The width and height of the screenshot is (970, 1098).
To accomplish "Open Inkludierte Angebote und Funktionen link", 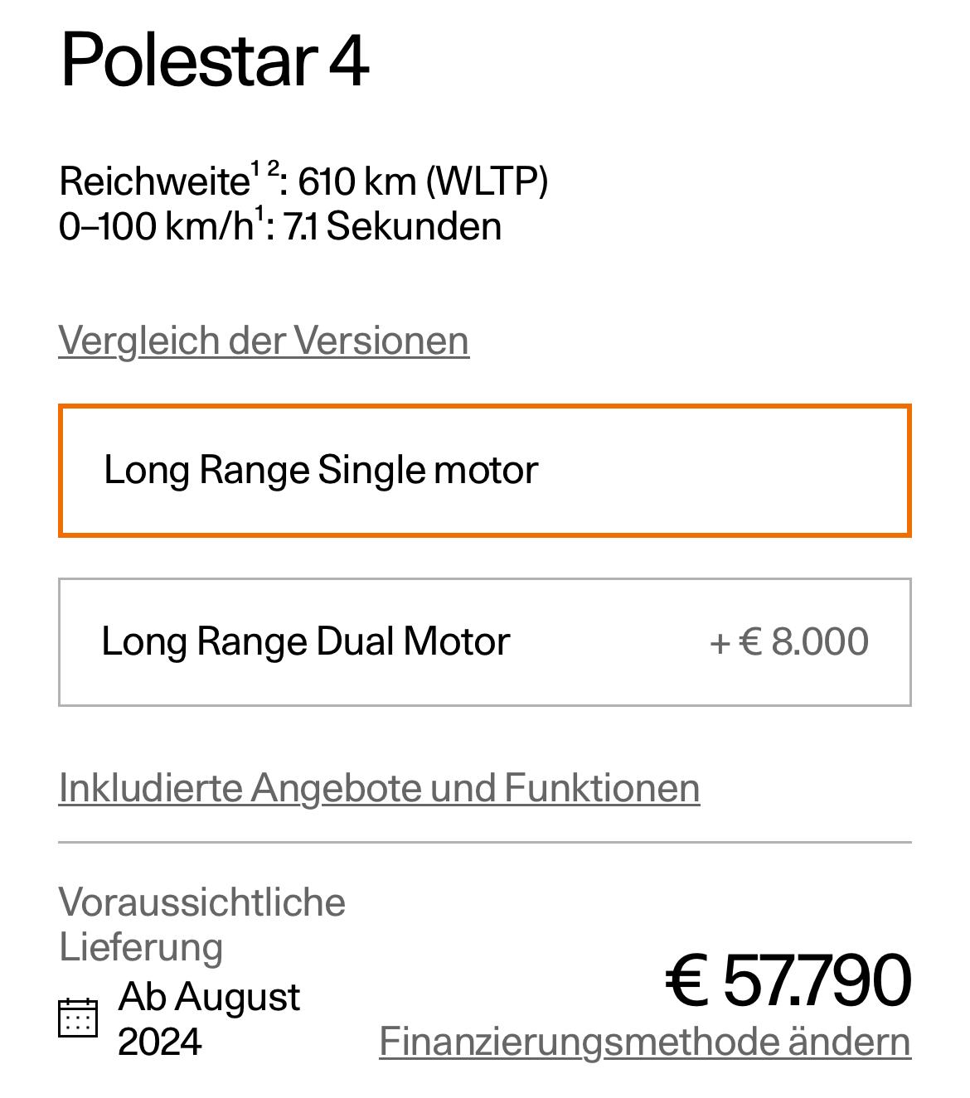I will pos(379,788).
